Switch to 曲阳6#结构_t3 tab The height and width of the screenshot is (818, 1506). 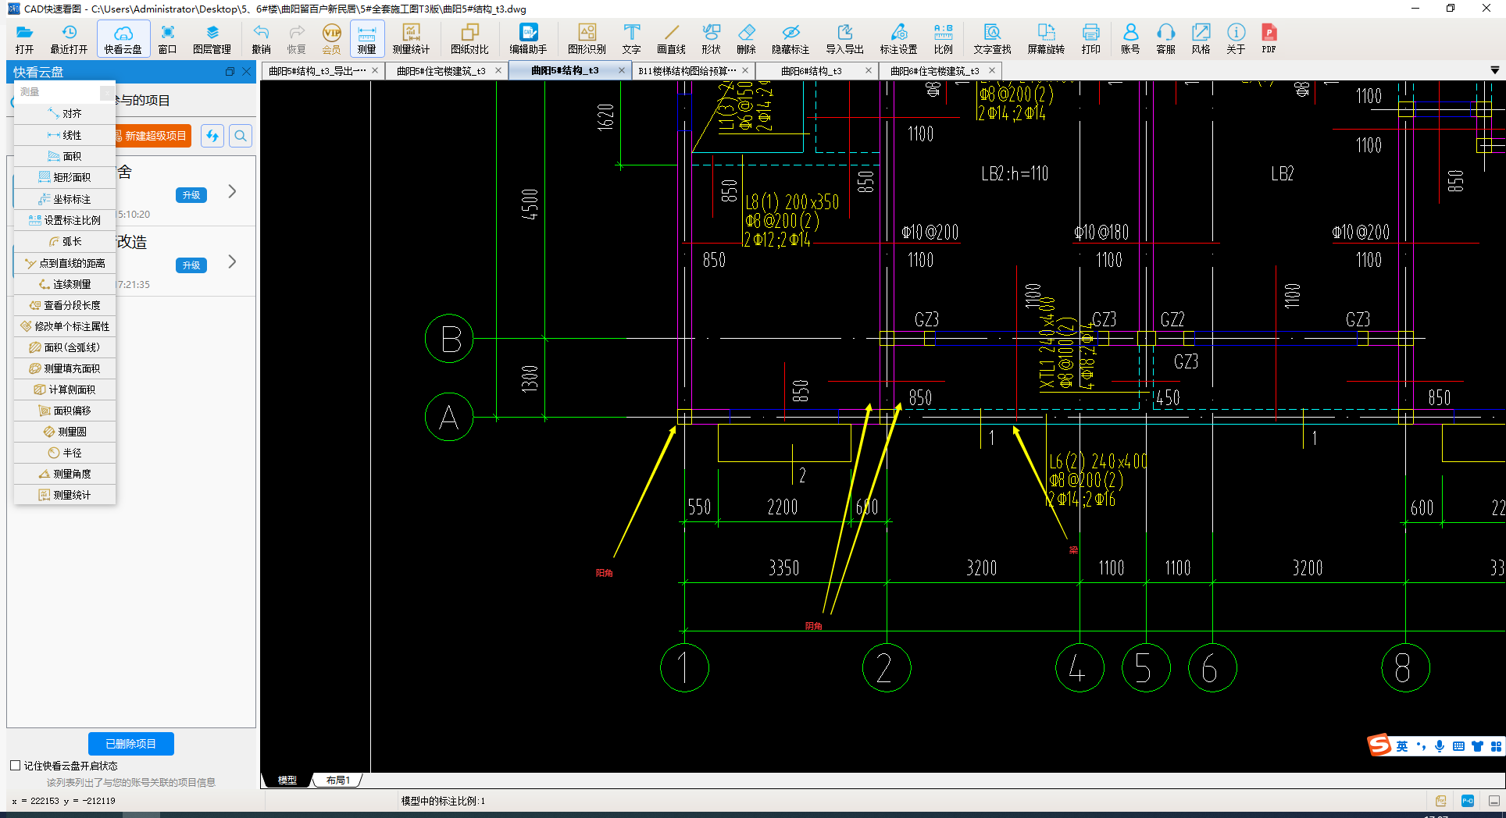pyautogui.click(x=812, y=71)
